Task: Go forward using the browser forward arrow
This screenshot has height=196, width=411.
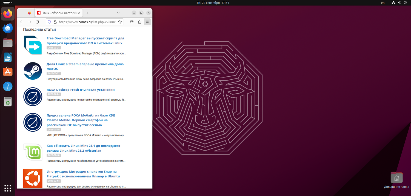Action: click(x=30, y=22)
